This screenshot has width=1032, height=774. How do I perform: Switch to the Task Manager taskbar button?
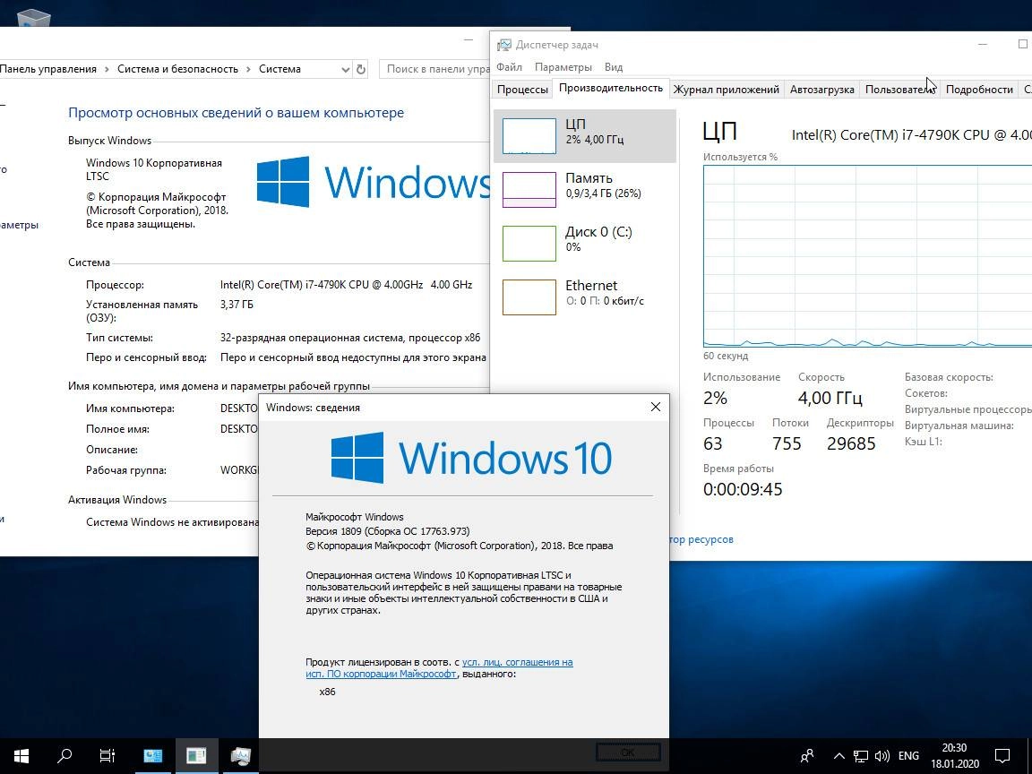click(241, 755)
